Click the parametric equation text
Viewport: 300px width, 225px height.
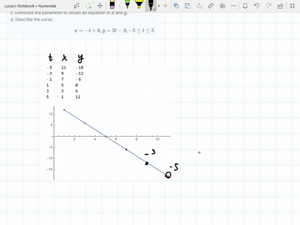click(x=114, y=31)
